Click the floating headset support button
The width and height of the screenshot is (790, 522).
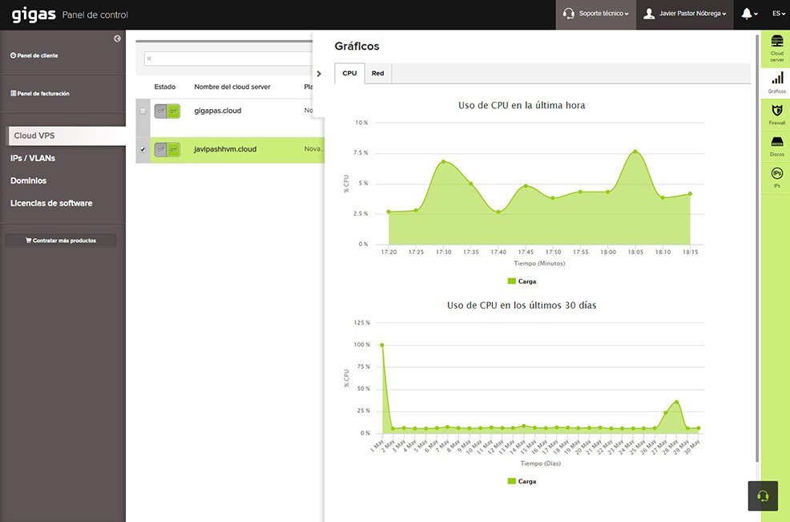(763, 496)
